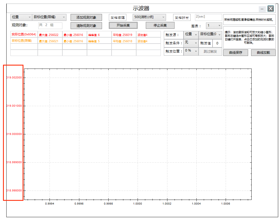Expand the 触发源 位置 dropdown
Viewport: 279px width, 218px height.
coord(191,35)
